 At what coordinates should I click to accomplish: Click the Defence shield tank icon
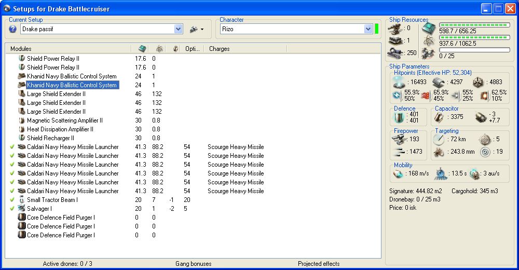pos(399,117)
